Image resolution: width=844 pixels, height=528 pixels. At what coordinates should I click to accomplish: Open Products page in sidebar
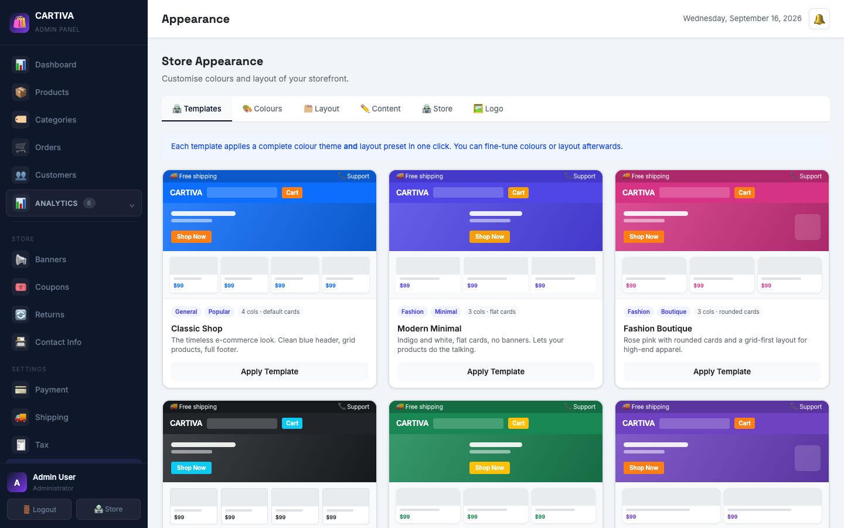tap(74, 92)
